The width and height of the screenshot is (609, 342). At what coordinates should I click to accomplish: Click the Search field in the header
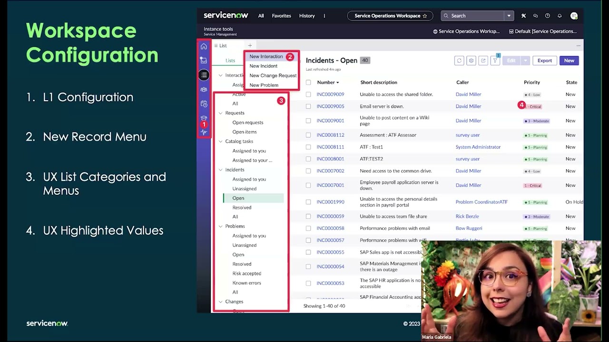(x=473, y=16)
